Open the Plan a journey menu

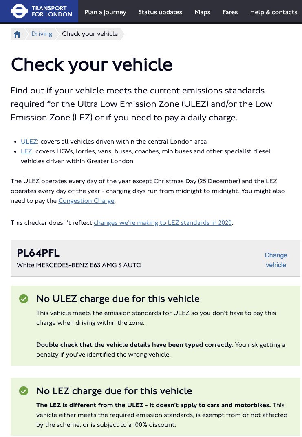(105, 12)
